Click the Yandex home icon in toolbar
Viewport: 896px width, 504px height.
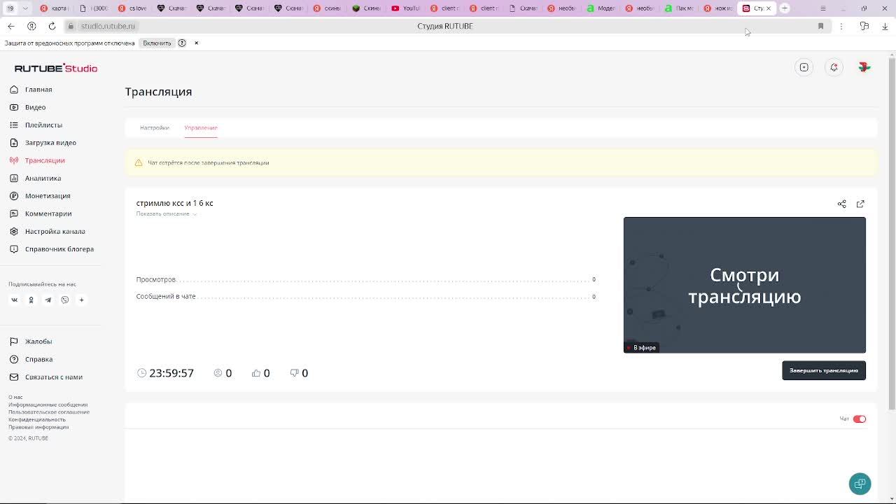click(31, 26)
